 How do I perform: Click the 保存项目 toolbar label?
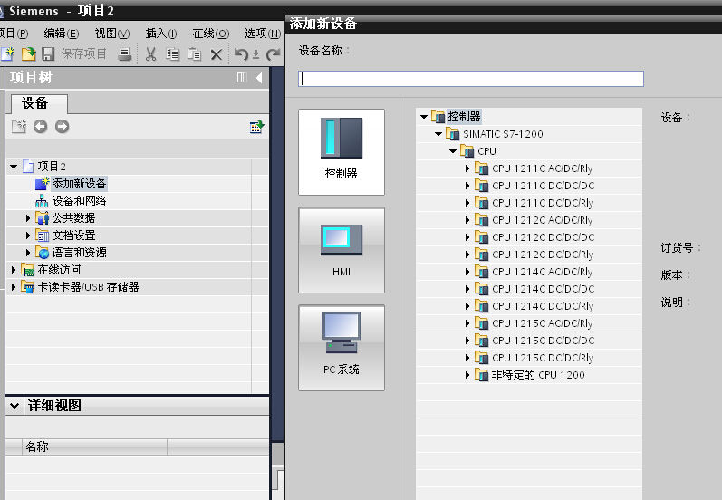[x=84, y=53]
